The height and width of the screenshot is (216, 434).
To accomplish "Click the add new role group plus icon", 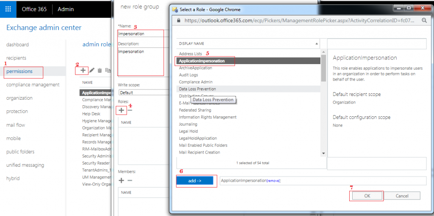I will (x=83, y=70).
